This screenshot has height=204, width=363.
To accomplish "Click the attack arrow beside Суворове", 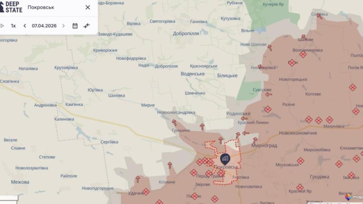I will [268, 95].
